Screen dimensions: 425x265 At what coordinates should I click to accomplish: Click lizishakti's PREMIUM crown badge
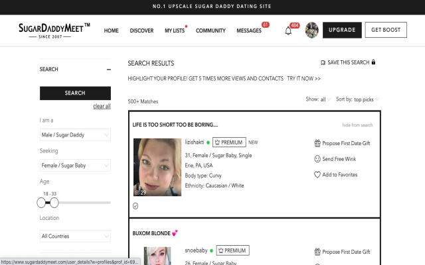229,142
